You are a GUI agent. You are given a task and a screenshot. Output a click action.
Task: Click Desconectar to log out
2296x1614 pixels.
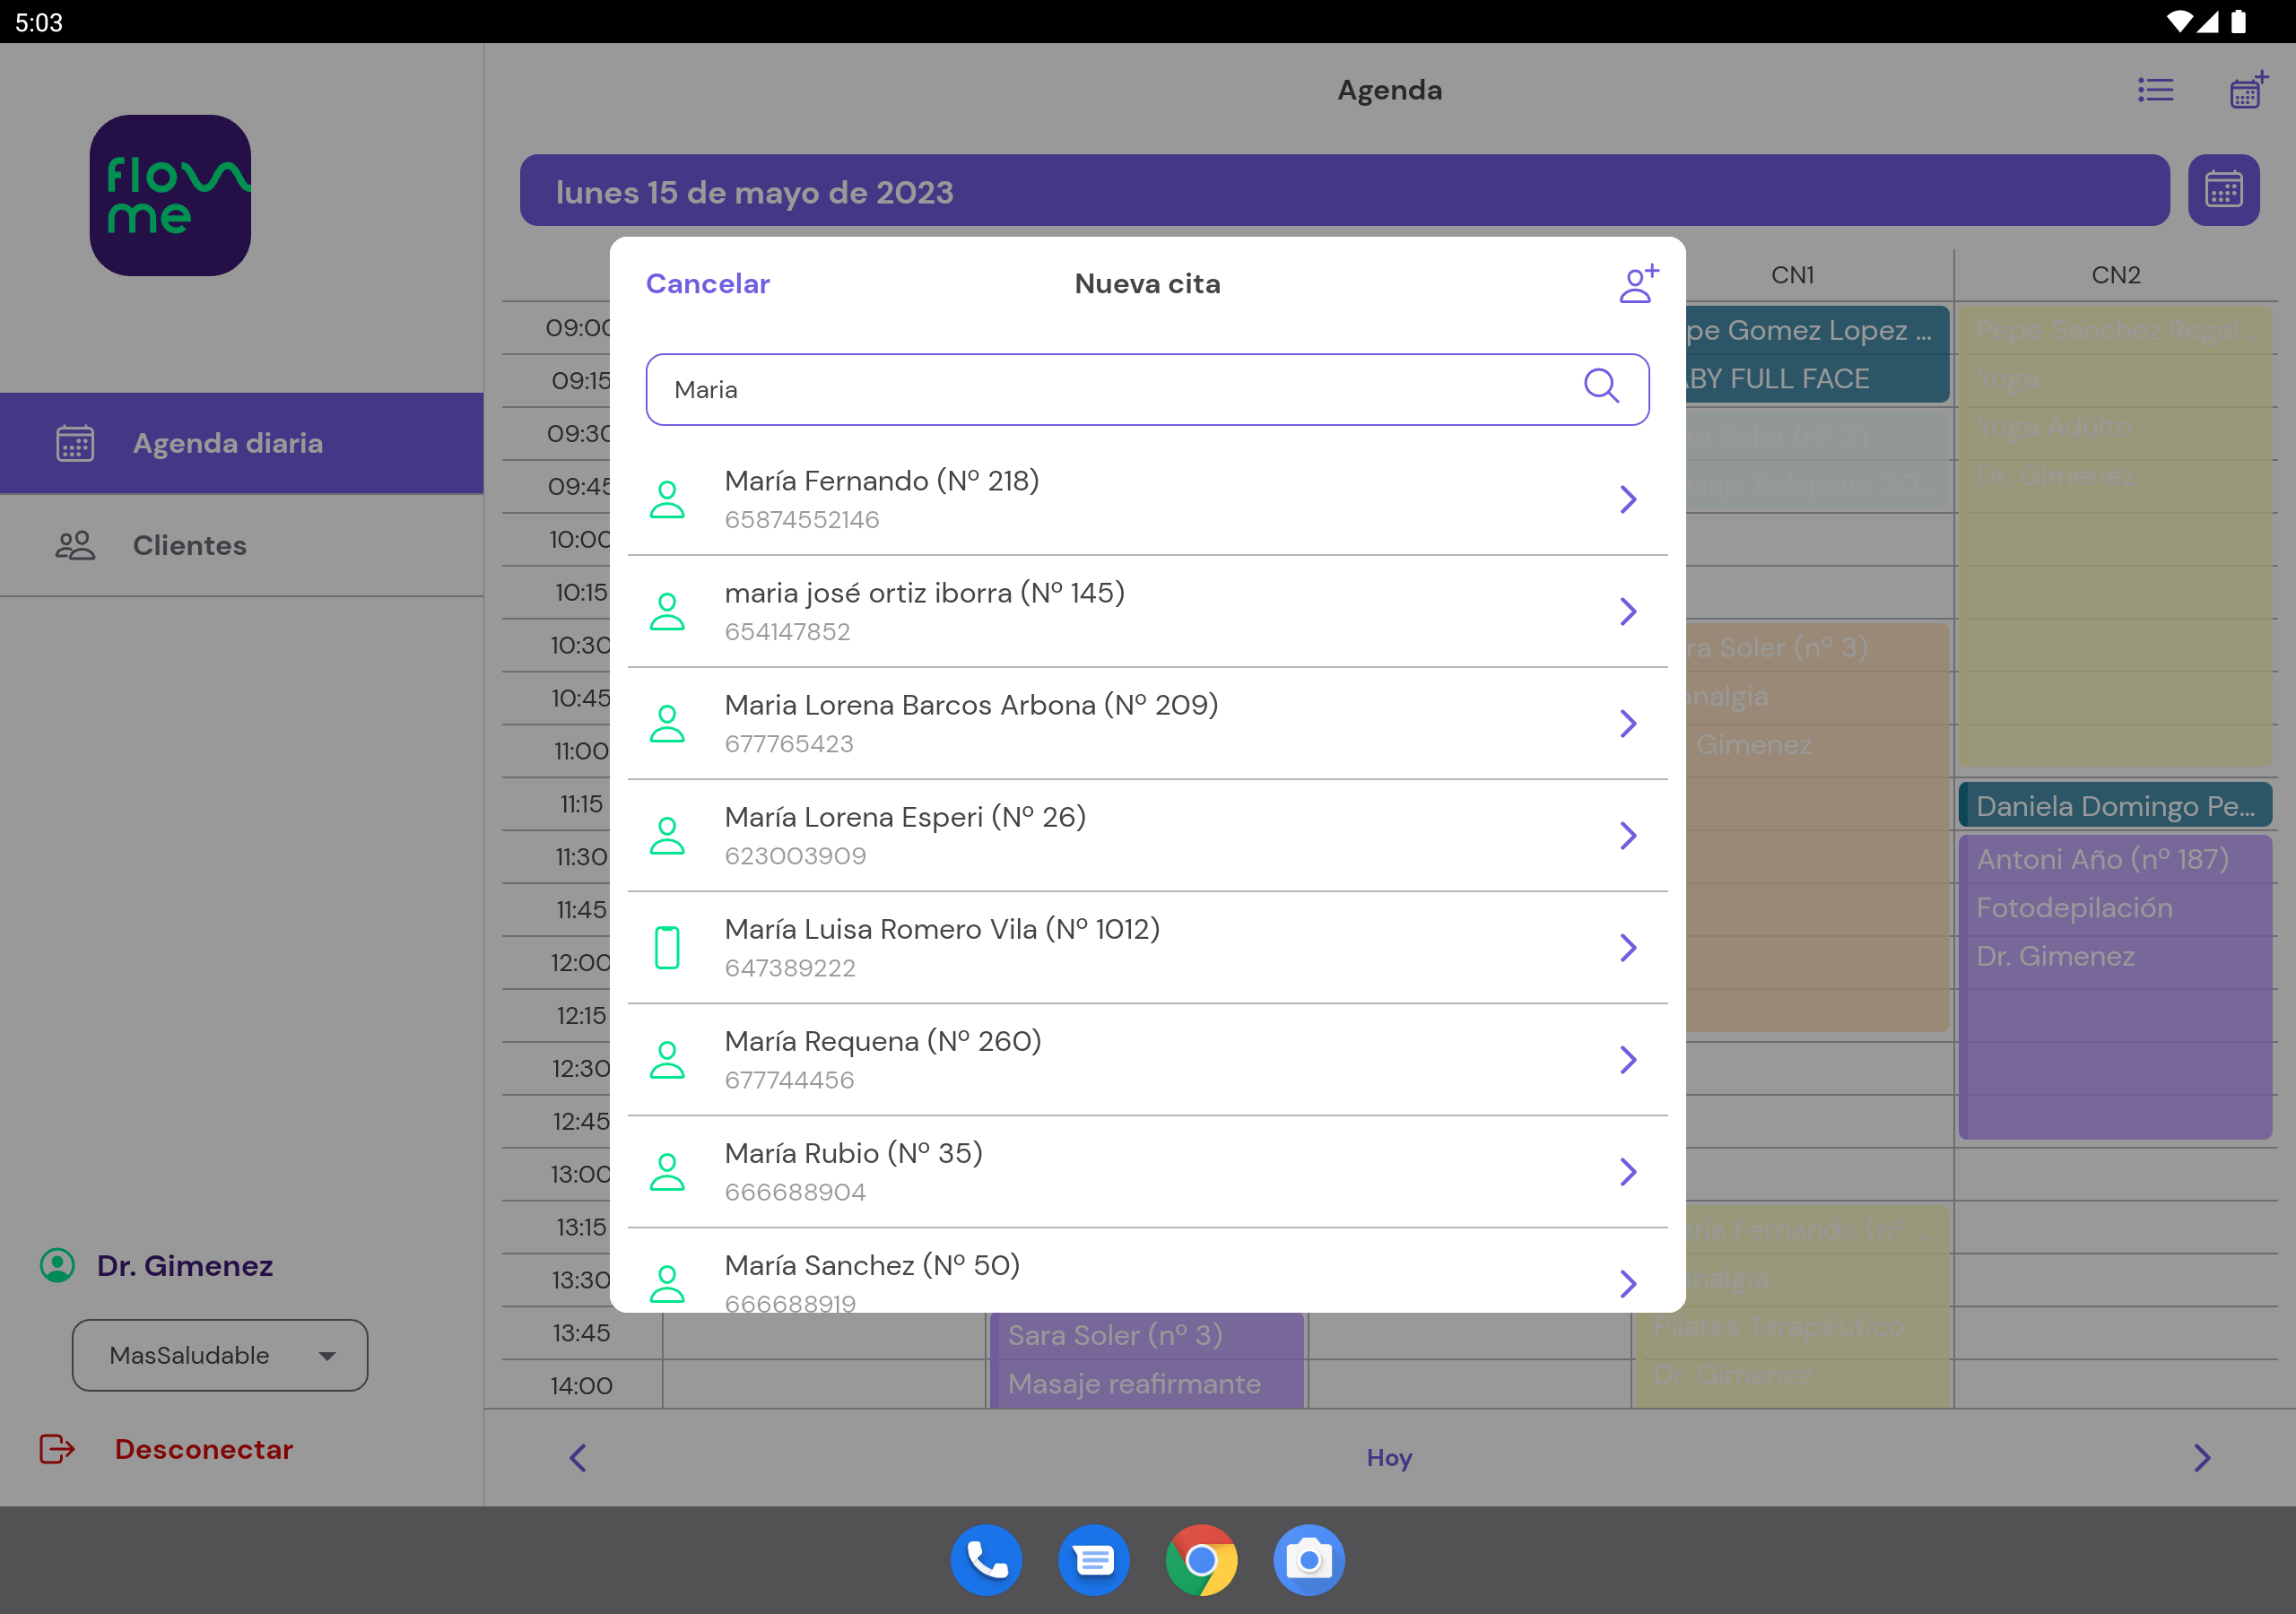coord(203,1449)
